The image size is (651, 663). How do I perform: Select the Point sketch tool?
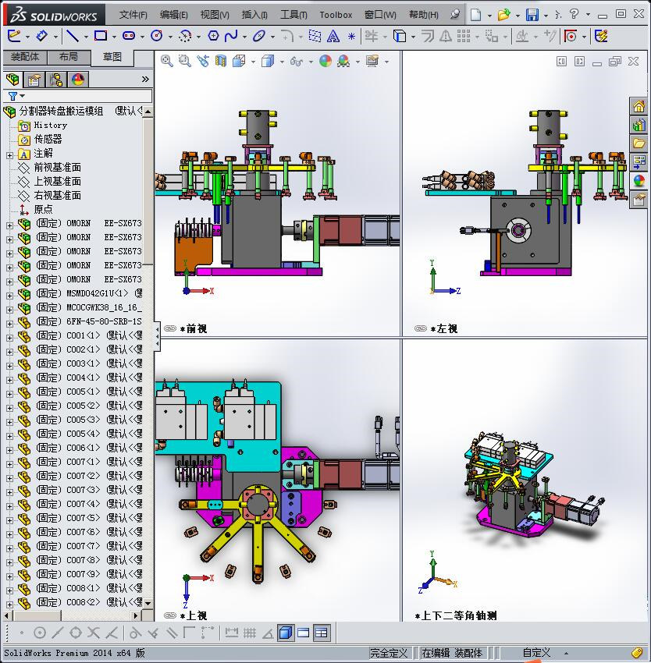[351, 37]
